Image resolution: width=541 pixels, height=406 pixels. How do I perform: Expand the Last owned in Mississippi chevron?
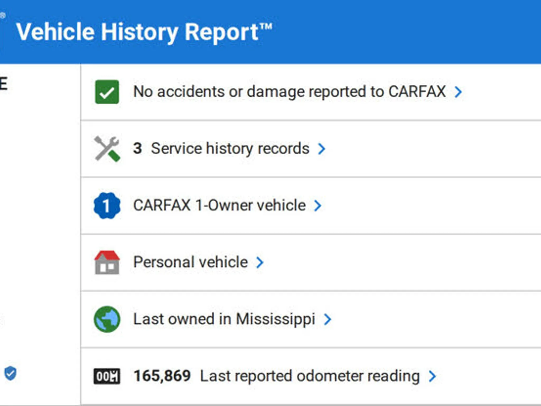328,319
